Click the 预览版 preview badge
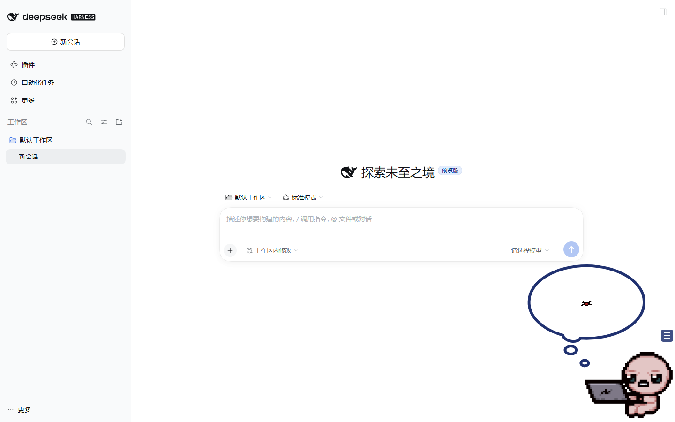This screenshot has width=675, height=422. pos(450,171)
